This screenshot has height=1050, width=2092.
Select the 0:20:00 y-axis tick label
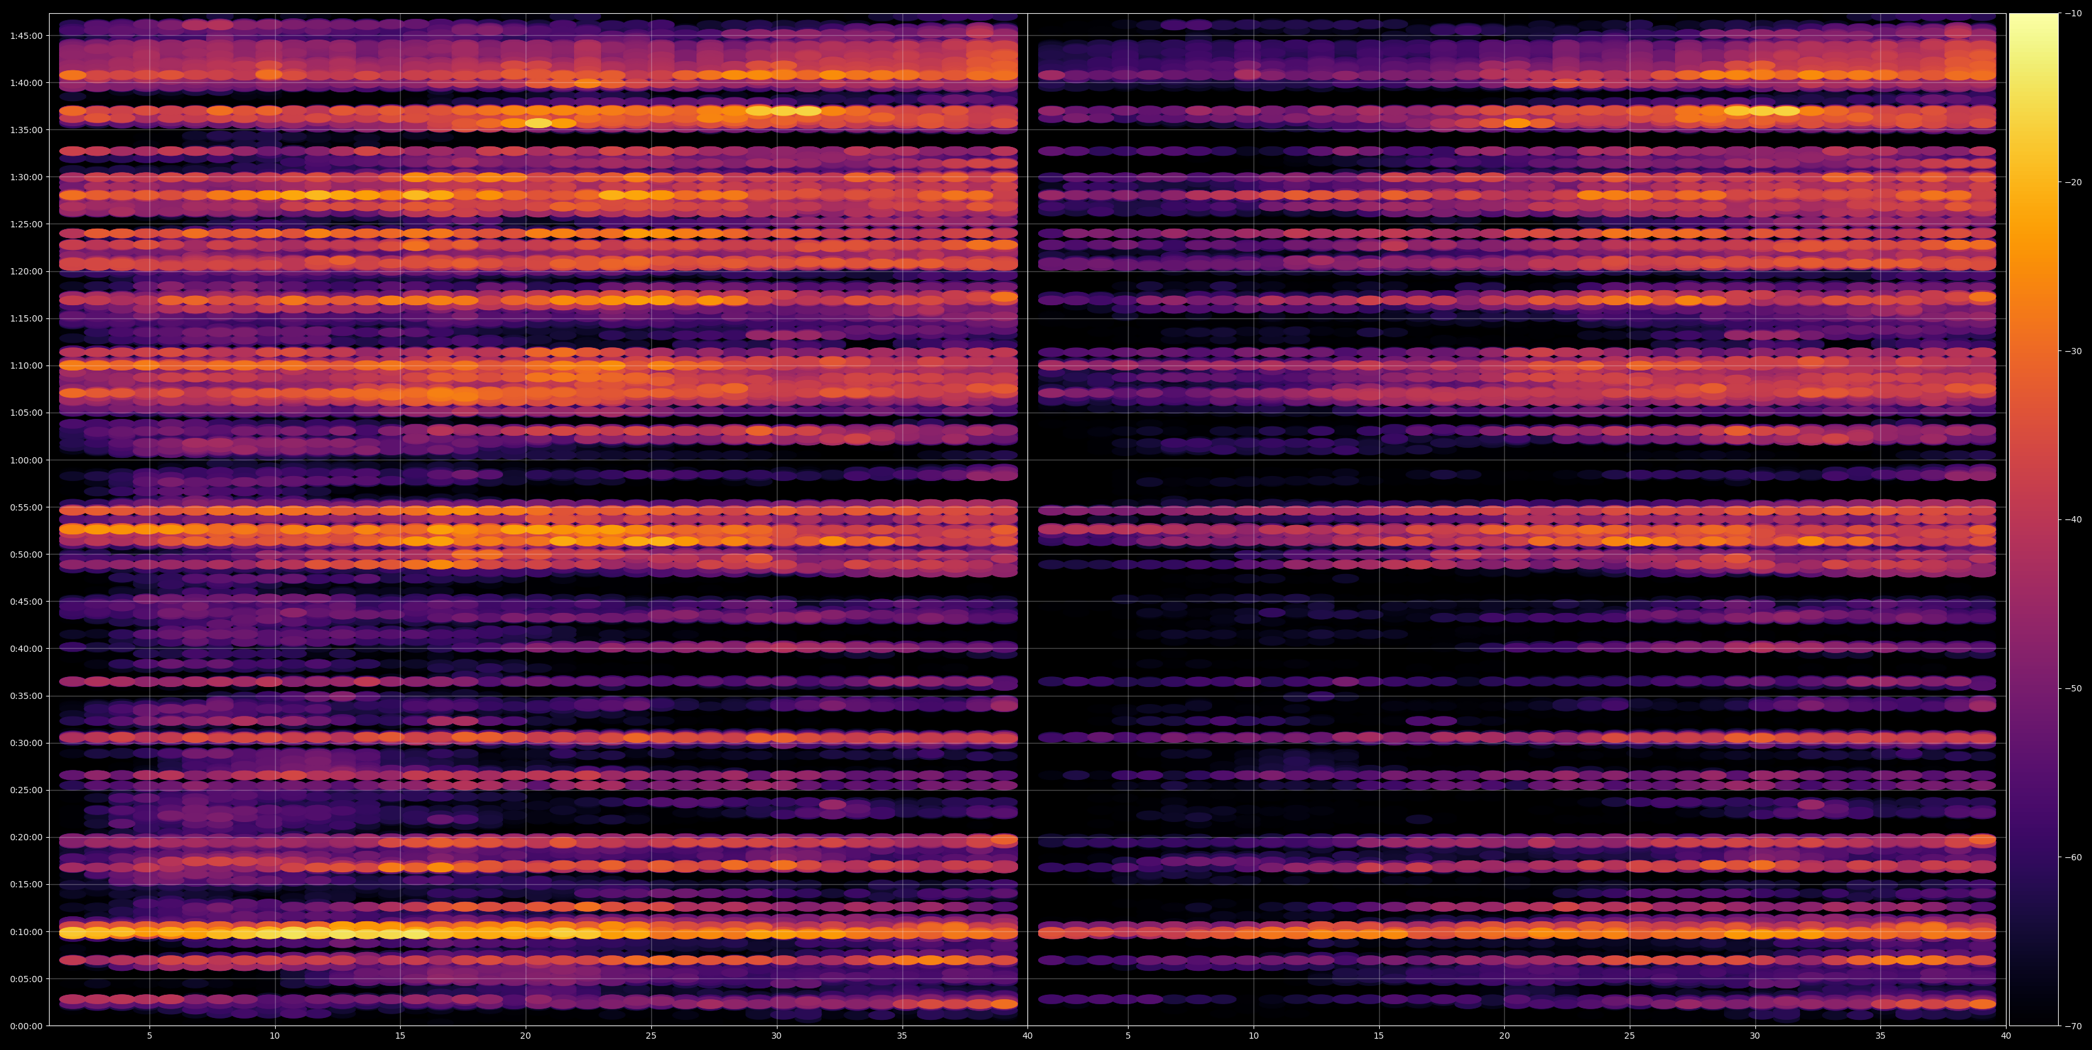(26, 837)
